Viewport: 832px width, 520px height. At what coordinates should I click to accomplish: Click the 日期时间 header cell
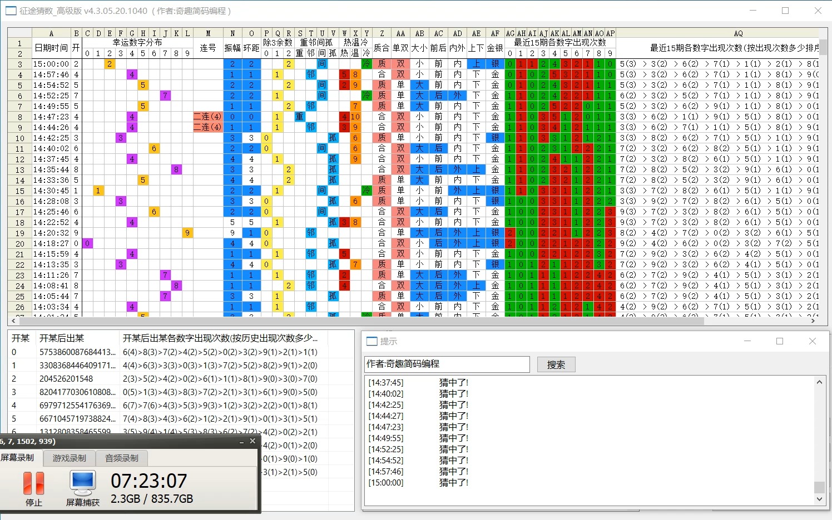(51, 48)
